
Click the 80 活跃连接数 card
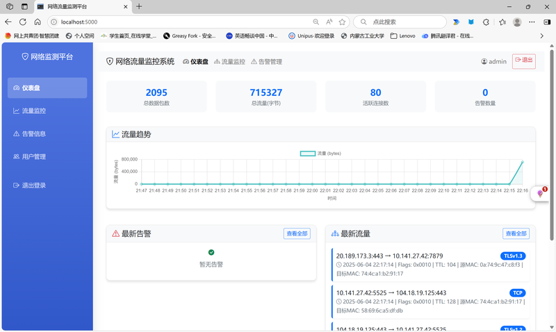[x=375, y=97]
